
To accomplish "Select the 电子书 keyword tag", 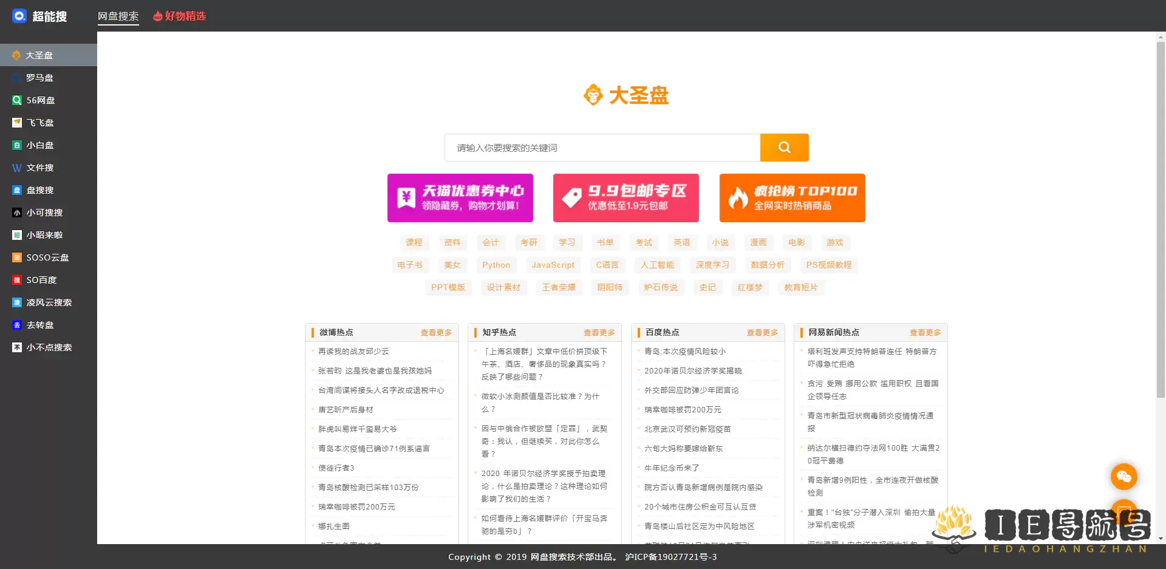I will (410, 265).
